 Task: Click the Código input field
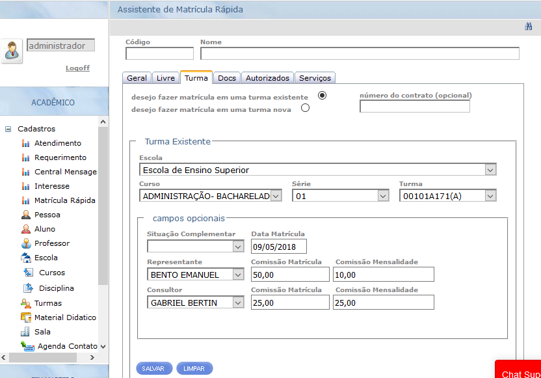click(159, 53)
